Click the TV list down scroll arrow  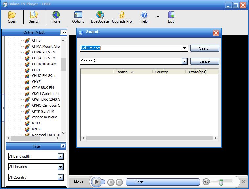pyautogui.click(x=63, y=133)
